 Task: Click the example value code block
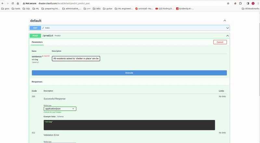coord(129,125)
